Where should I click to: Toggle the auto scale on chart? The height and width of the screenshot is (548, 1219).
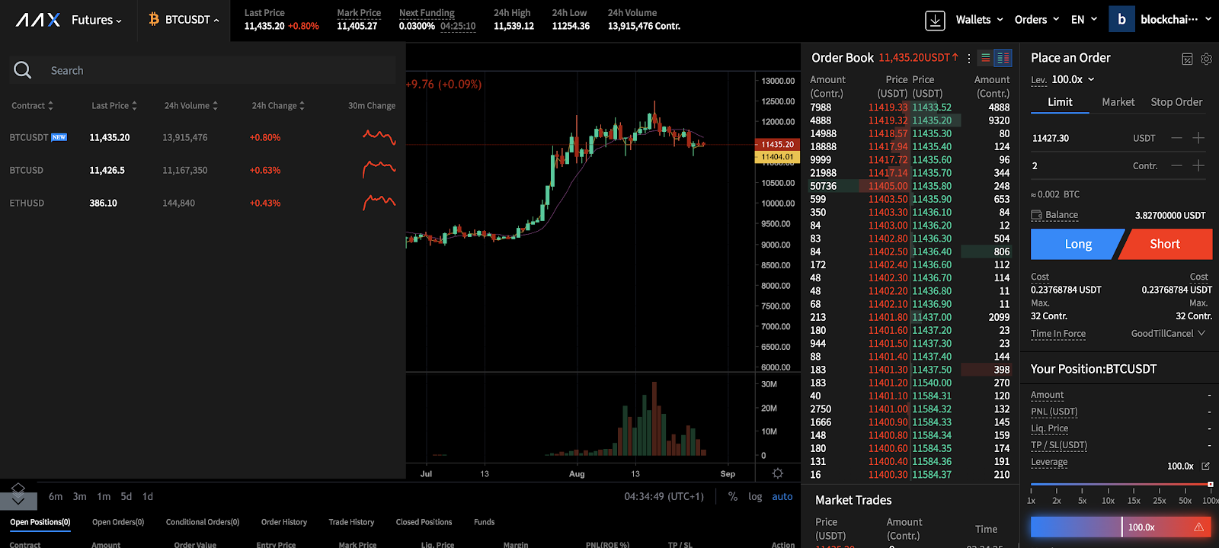point(782,496)
